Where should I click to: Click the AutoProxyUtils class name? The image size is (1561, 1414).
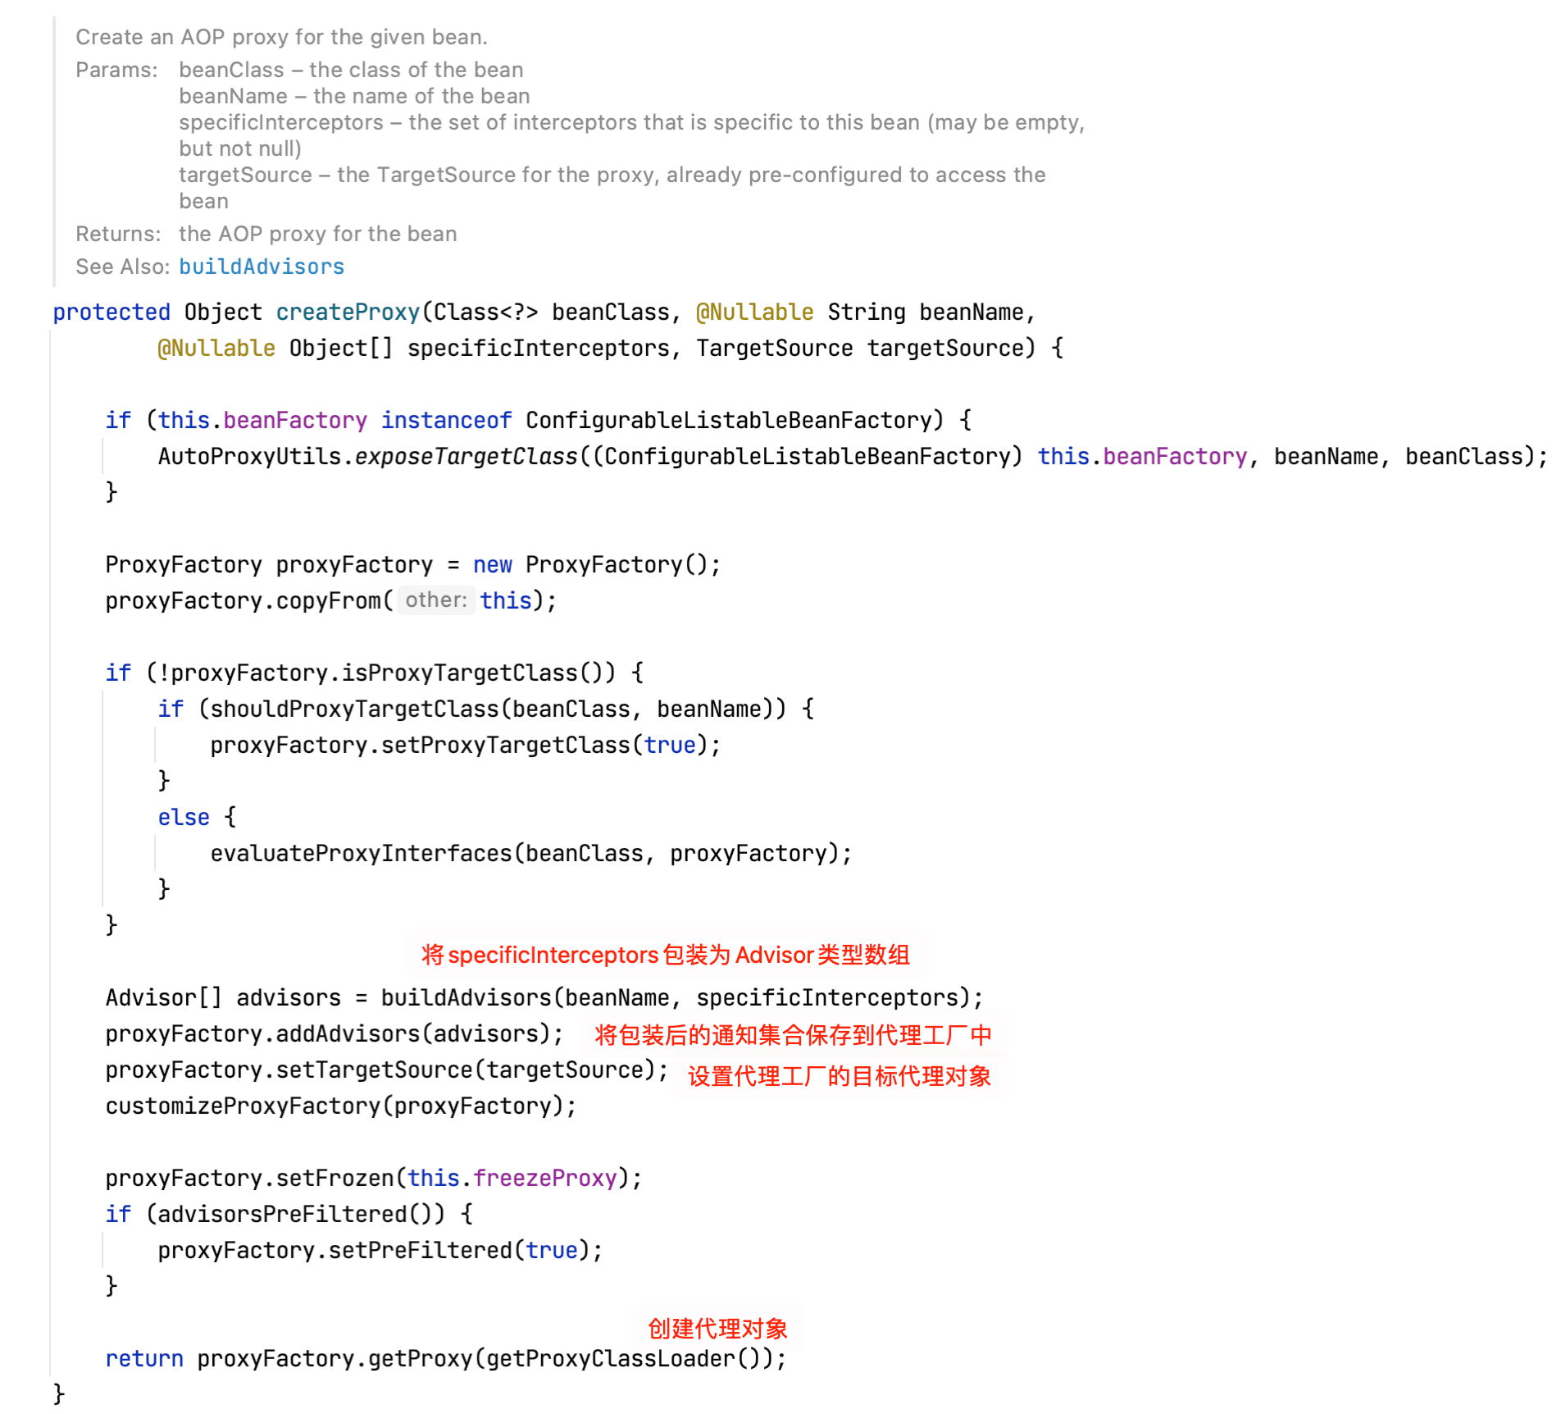[249, 457]
